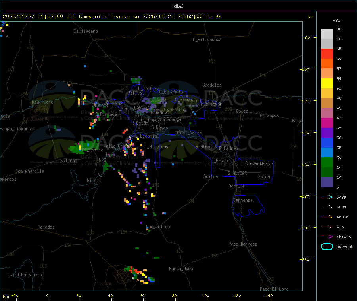Click the El_Desvio map label
Screen dimensions: 357x301
[x=93, y=150]
